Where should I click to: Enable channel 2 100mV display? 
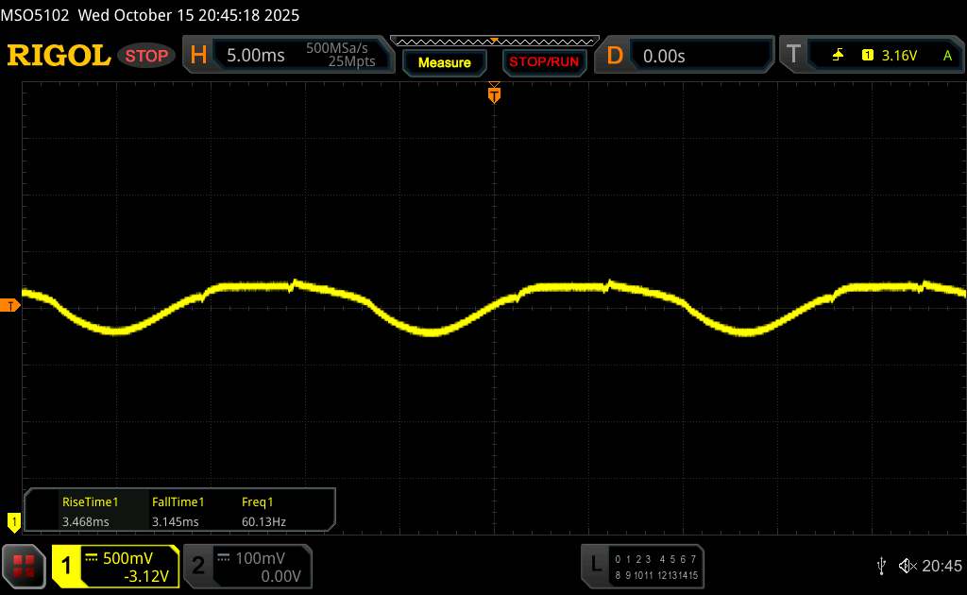[246, 566]
